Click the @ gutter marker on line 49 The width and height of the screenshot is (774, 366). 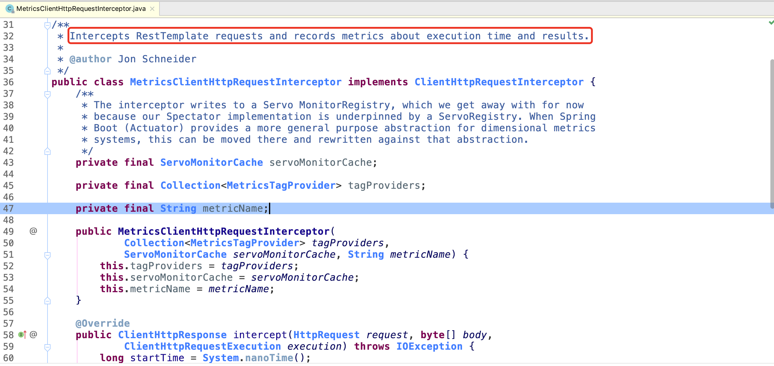click(33, 231)
